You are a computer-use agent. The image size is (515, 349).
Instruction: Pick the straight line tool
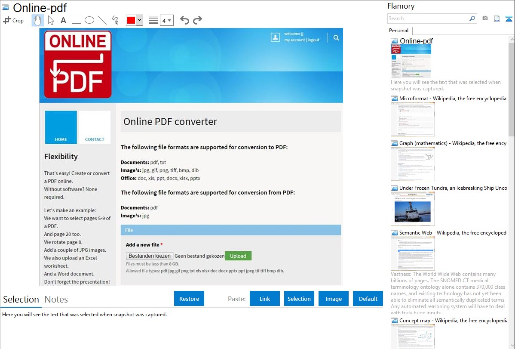coord(102,20)
